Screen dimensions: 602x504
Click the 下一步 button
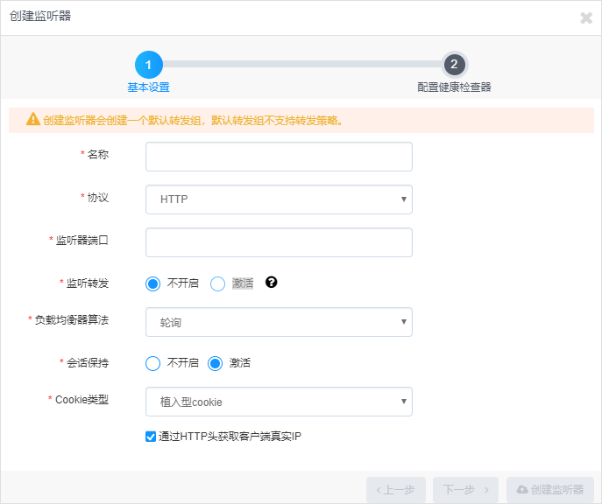click(x=466, y=490)
